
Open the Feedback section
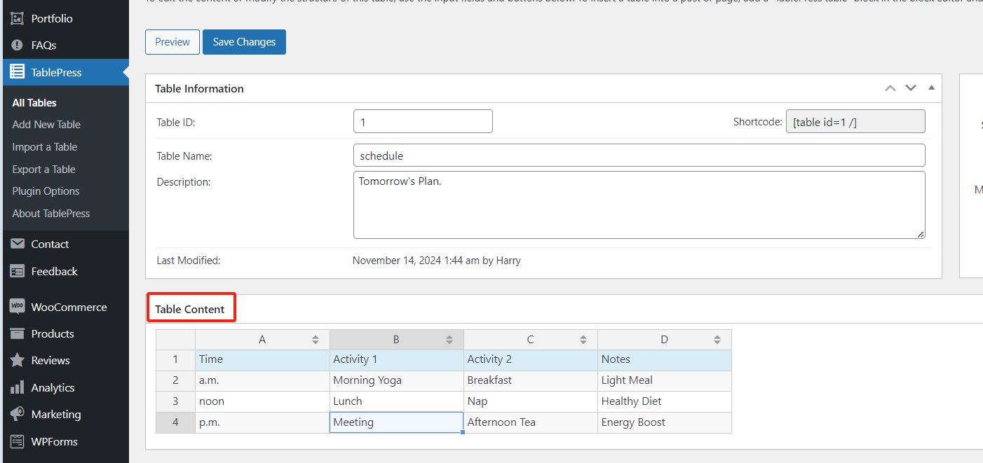(x=44, y=271)
